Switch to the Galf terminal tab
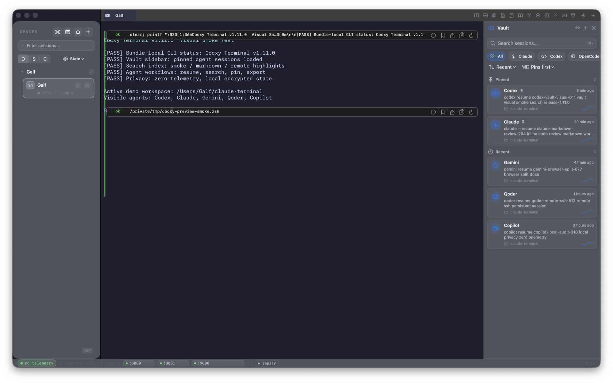Image resolution: width=613 pixels, height=383 pixels. 120,15
